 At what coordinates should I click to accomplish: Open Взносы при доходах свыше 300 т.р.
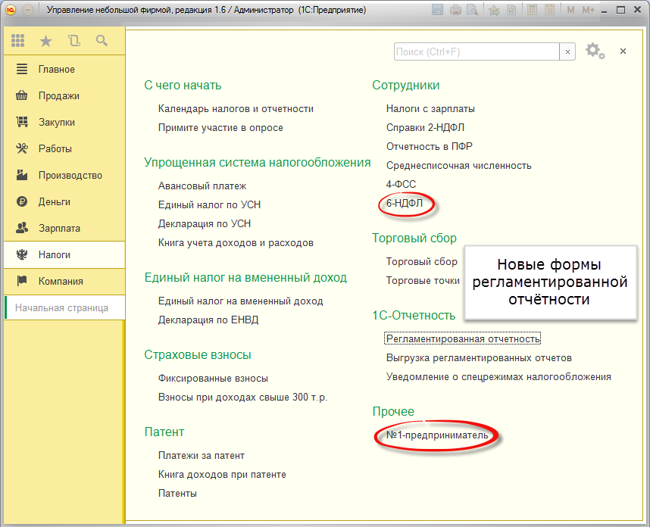click(x=243, y=398)
